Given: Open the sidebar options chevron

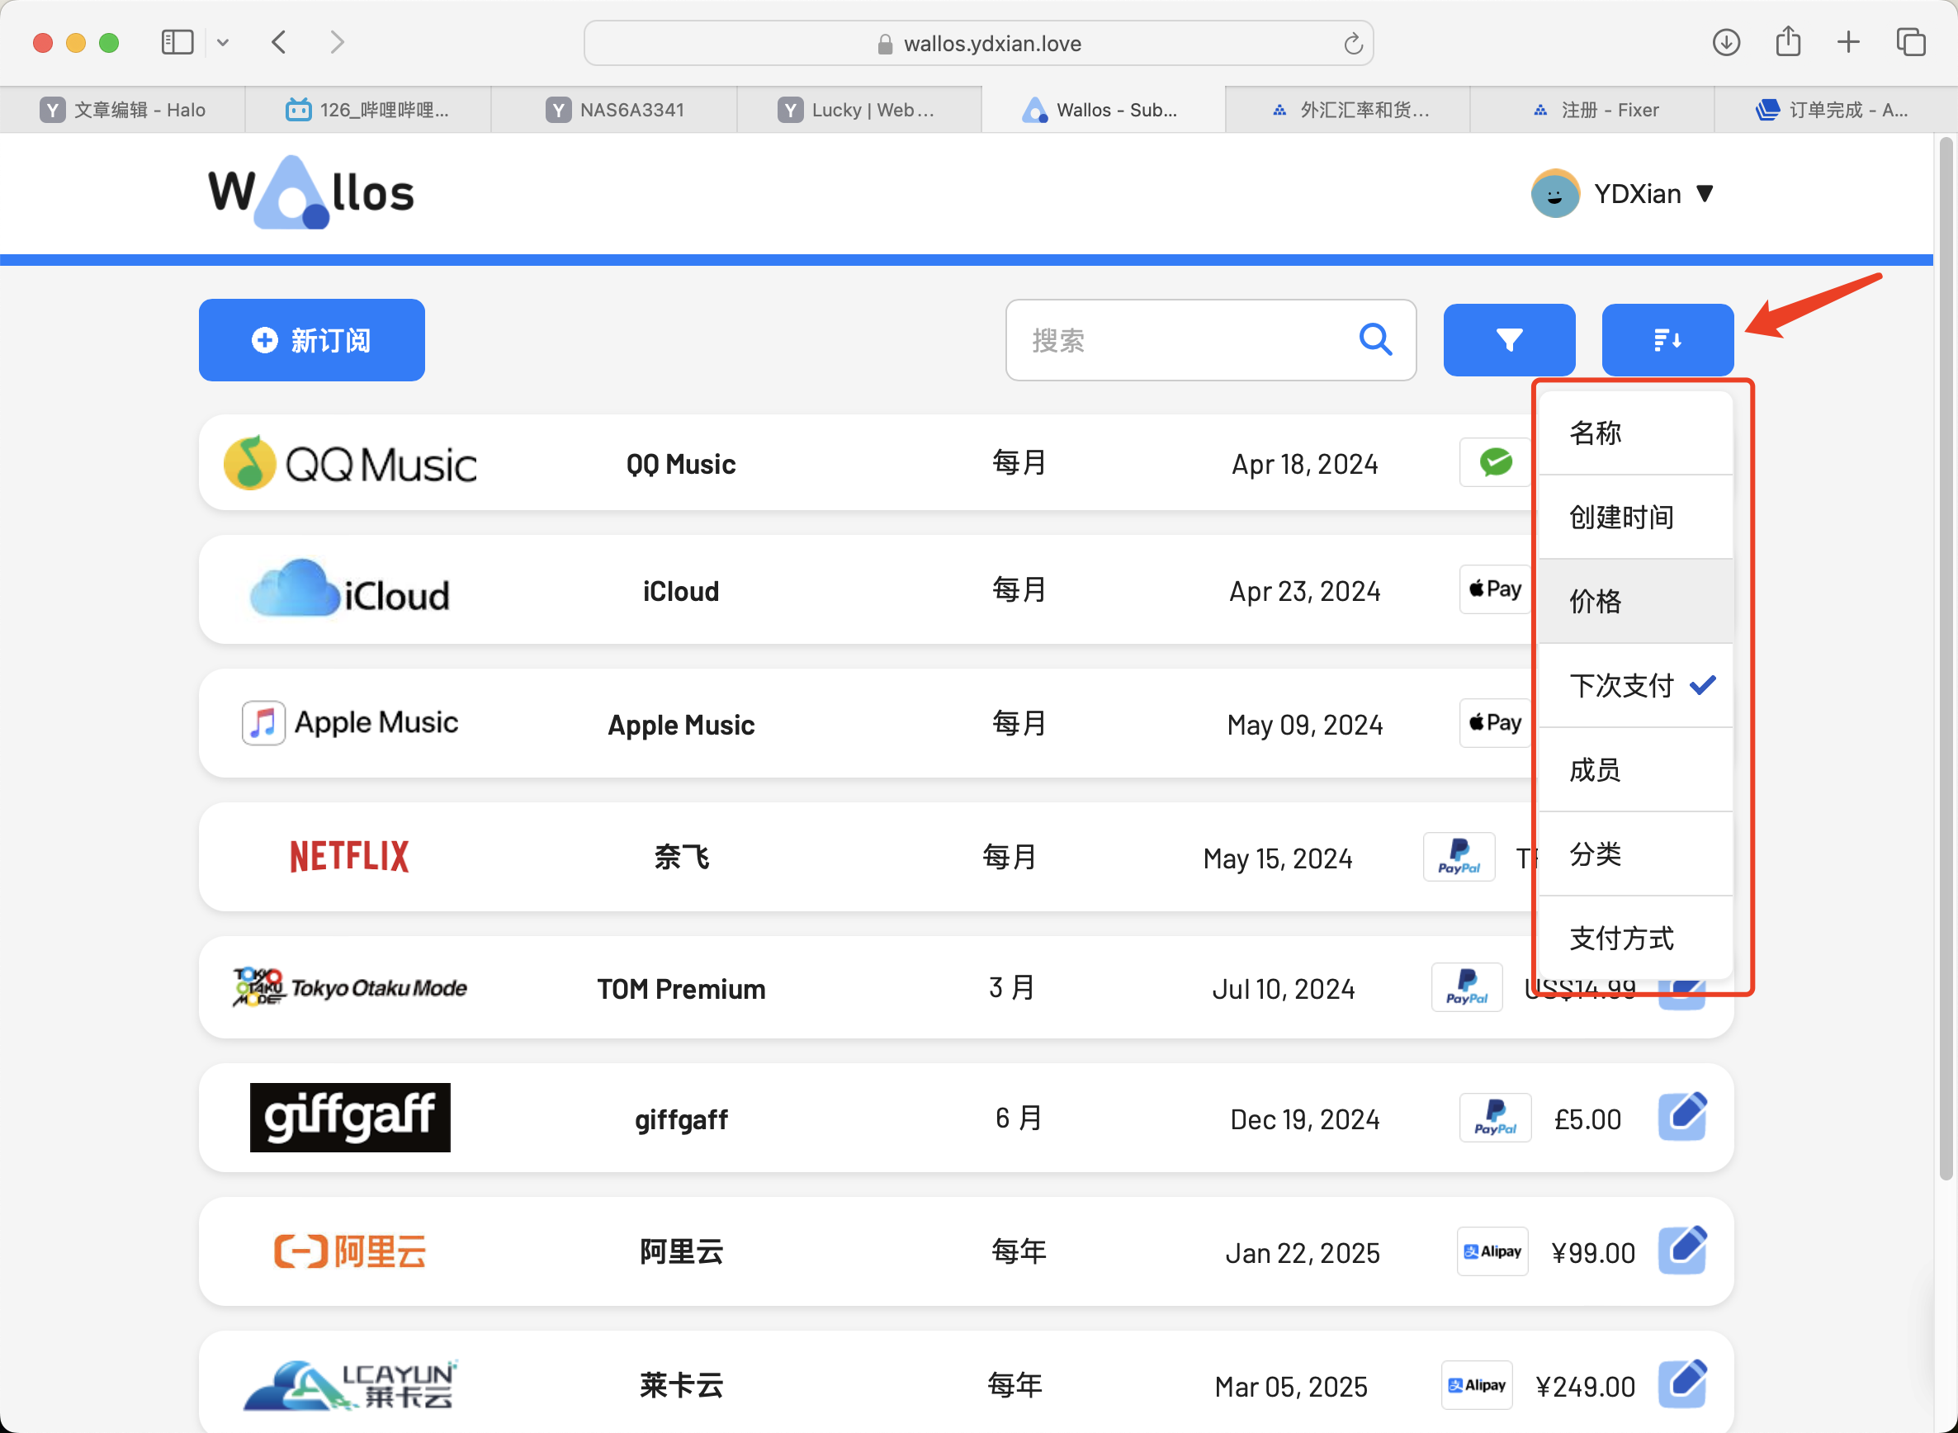Looking at the screenshot, I should (x=223, y=41).
